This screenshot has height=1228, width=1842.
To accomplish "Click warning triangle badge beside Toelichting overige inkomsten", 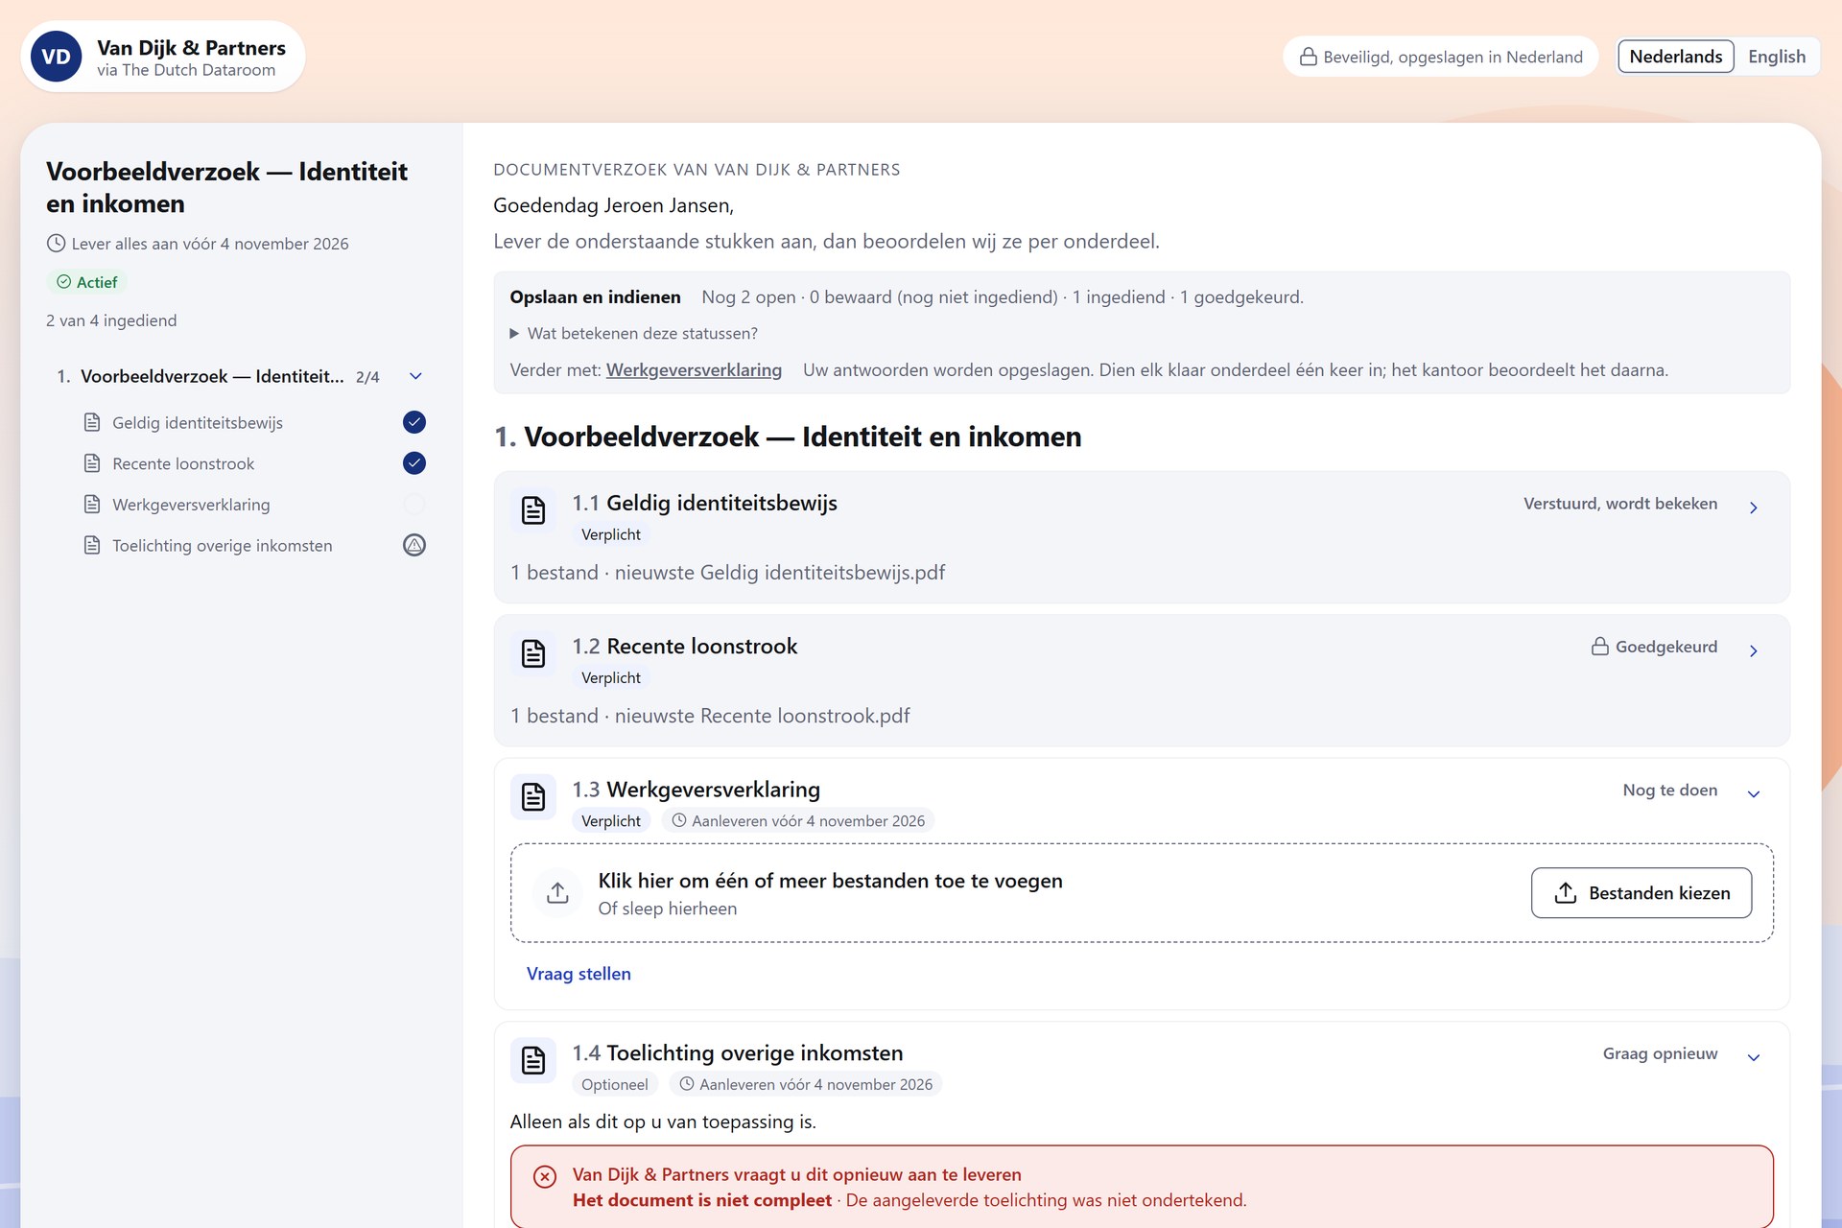I will pos(414,545).
